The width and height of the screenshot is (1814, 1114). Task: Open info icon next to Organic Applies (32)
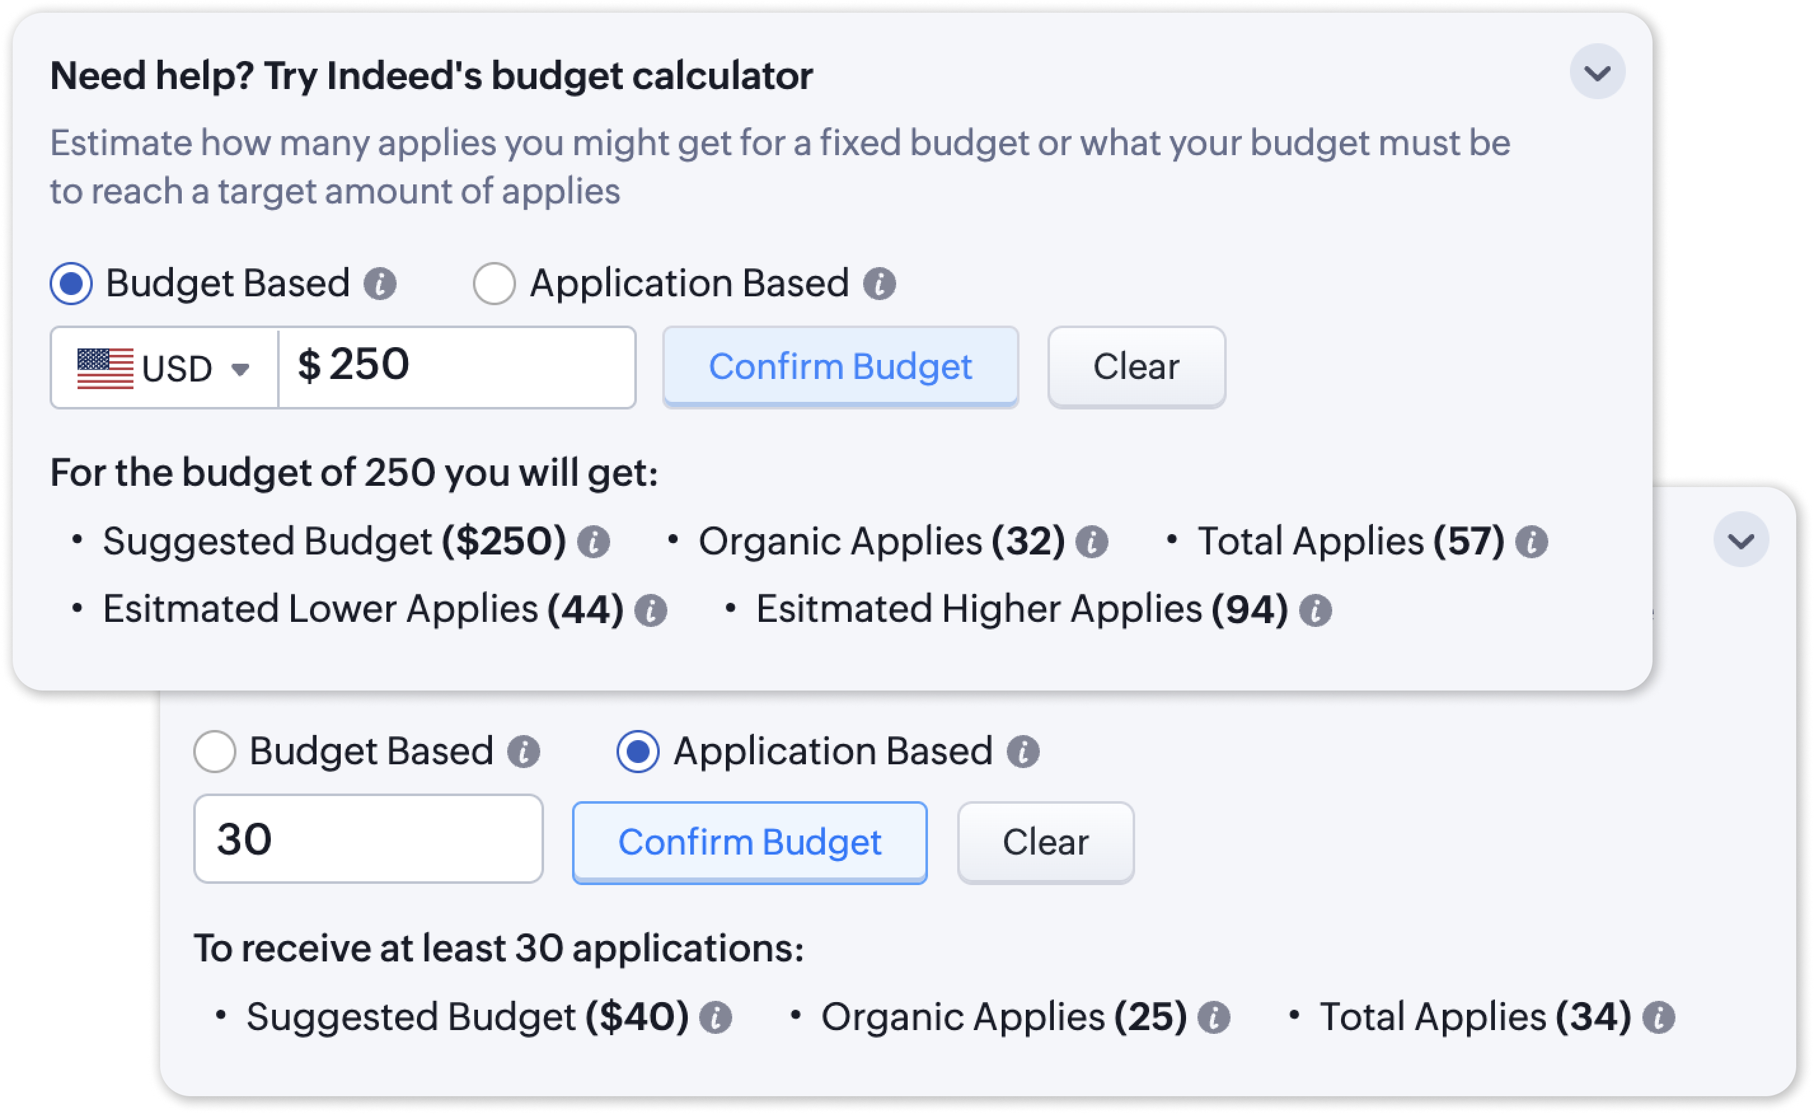click(1091, 542)
